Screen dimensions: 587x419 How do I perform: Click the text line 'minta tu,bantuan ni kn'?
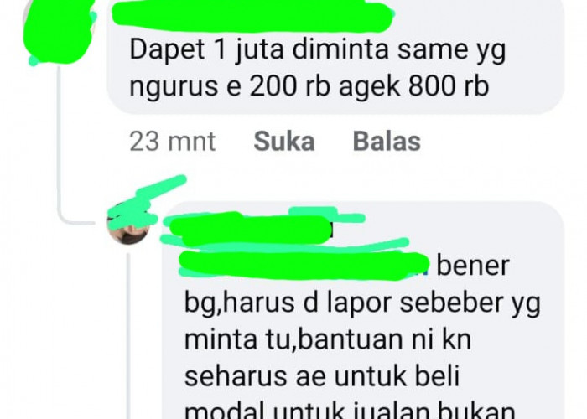pos(328,339)
